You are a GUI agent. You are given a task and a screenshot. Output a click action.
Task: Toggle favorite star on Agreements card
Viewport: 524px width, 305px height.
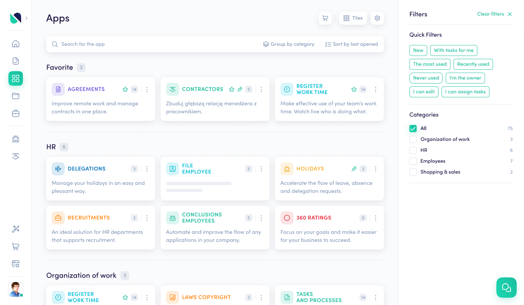pos(125,89)
